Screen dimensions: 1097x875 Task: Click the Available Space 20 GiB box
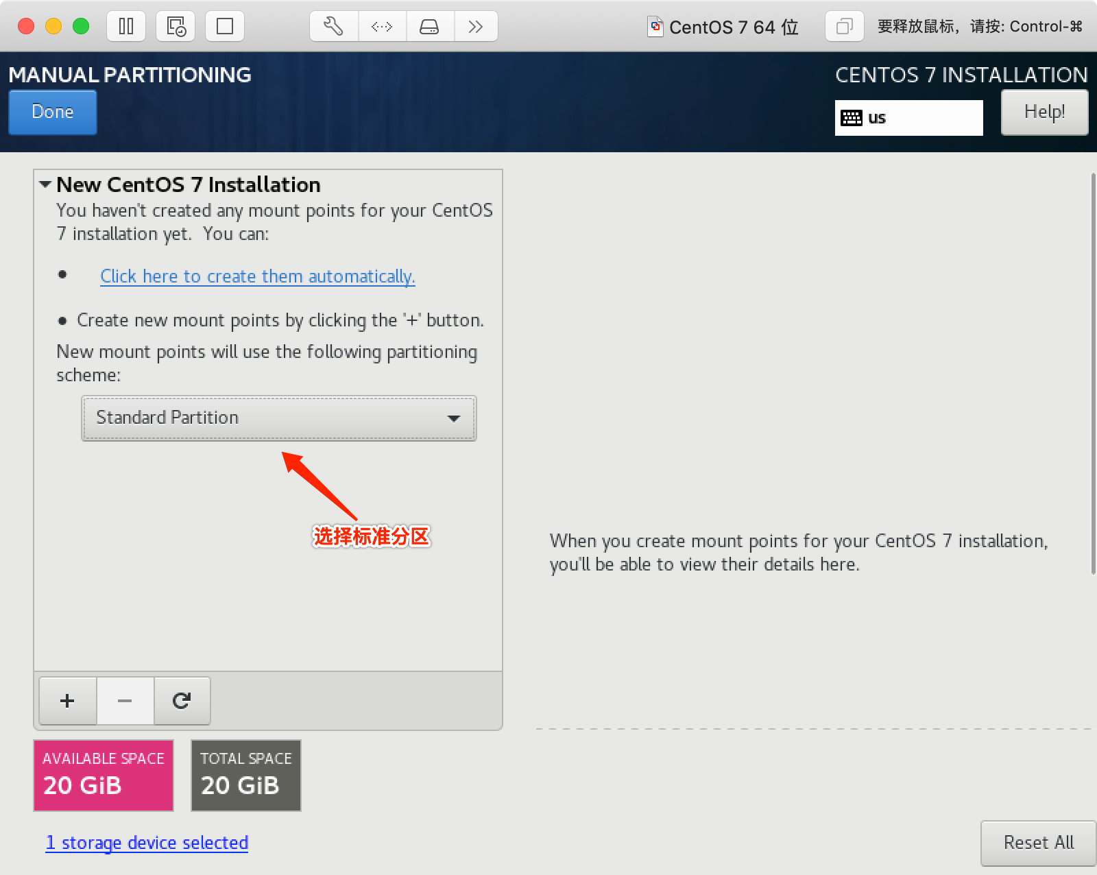click(104, 776)
